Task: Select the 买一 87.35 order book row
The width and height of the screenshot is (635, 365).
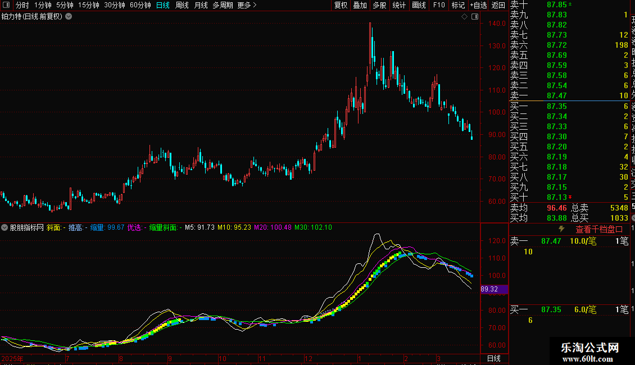Action: pos(569,106)
